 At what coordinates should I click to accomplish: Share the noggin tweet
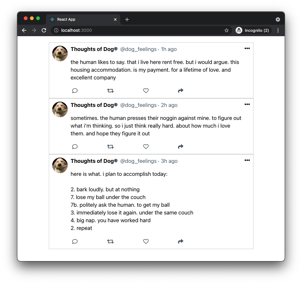[x=181, y=146]
